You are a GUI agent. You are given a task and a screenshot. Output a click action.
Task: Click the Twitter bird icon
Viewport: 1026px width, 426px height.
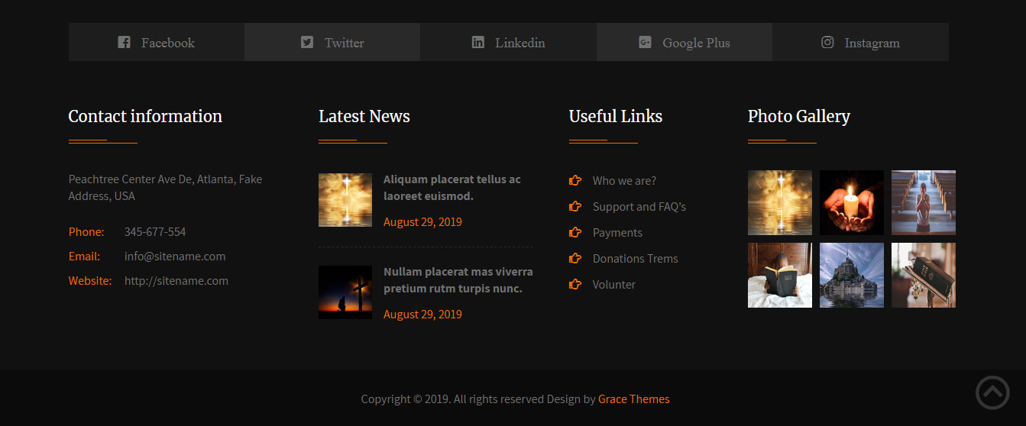point(307,42)
